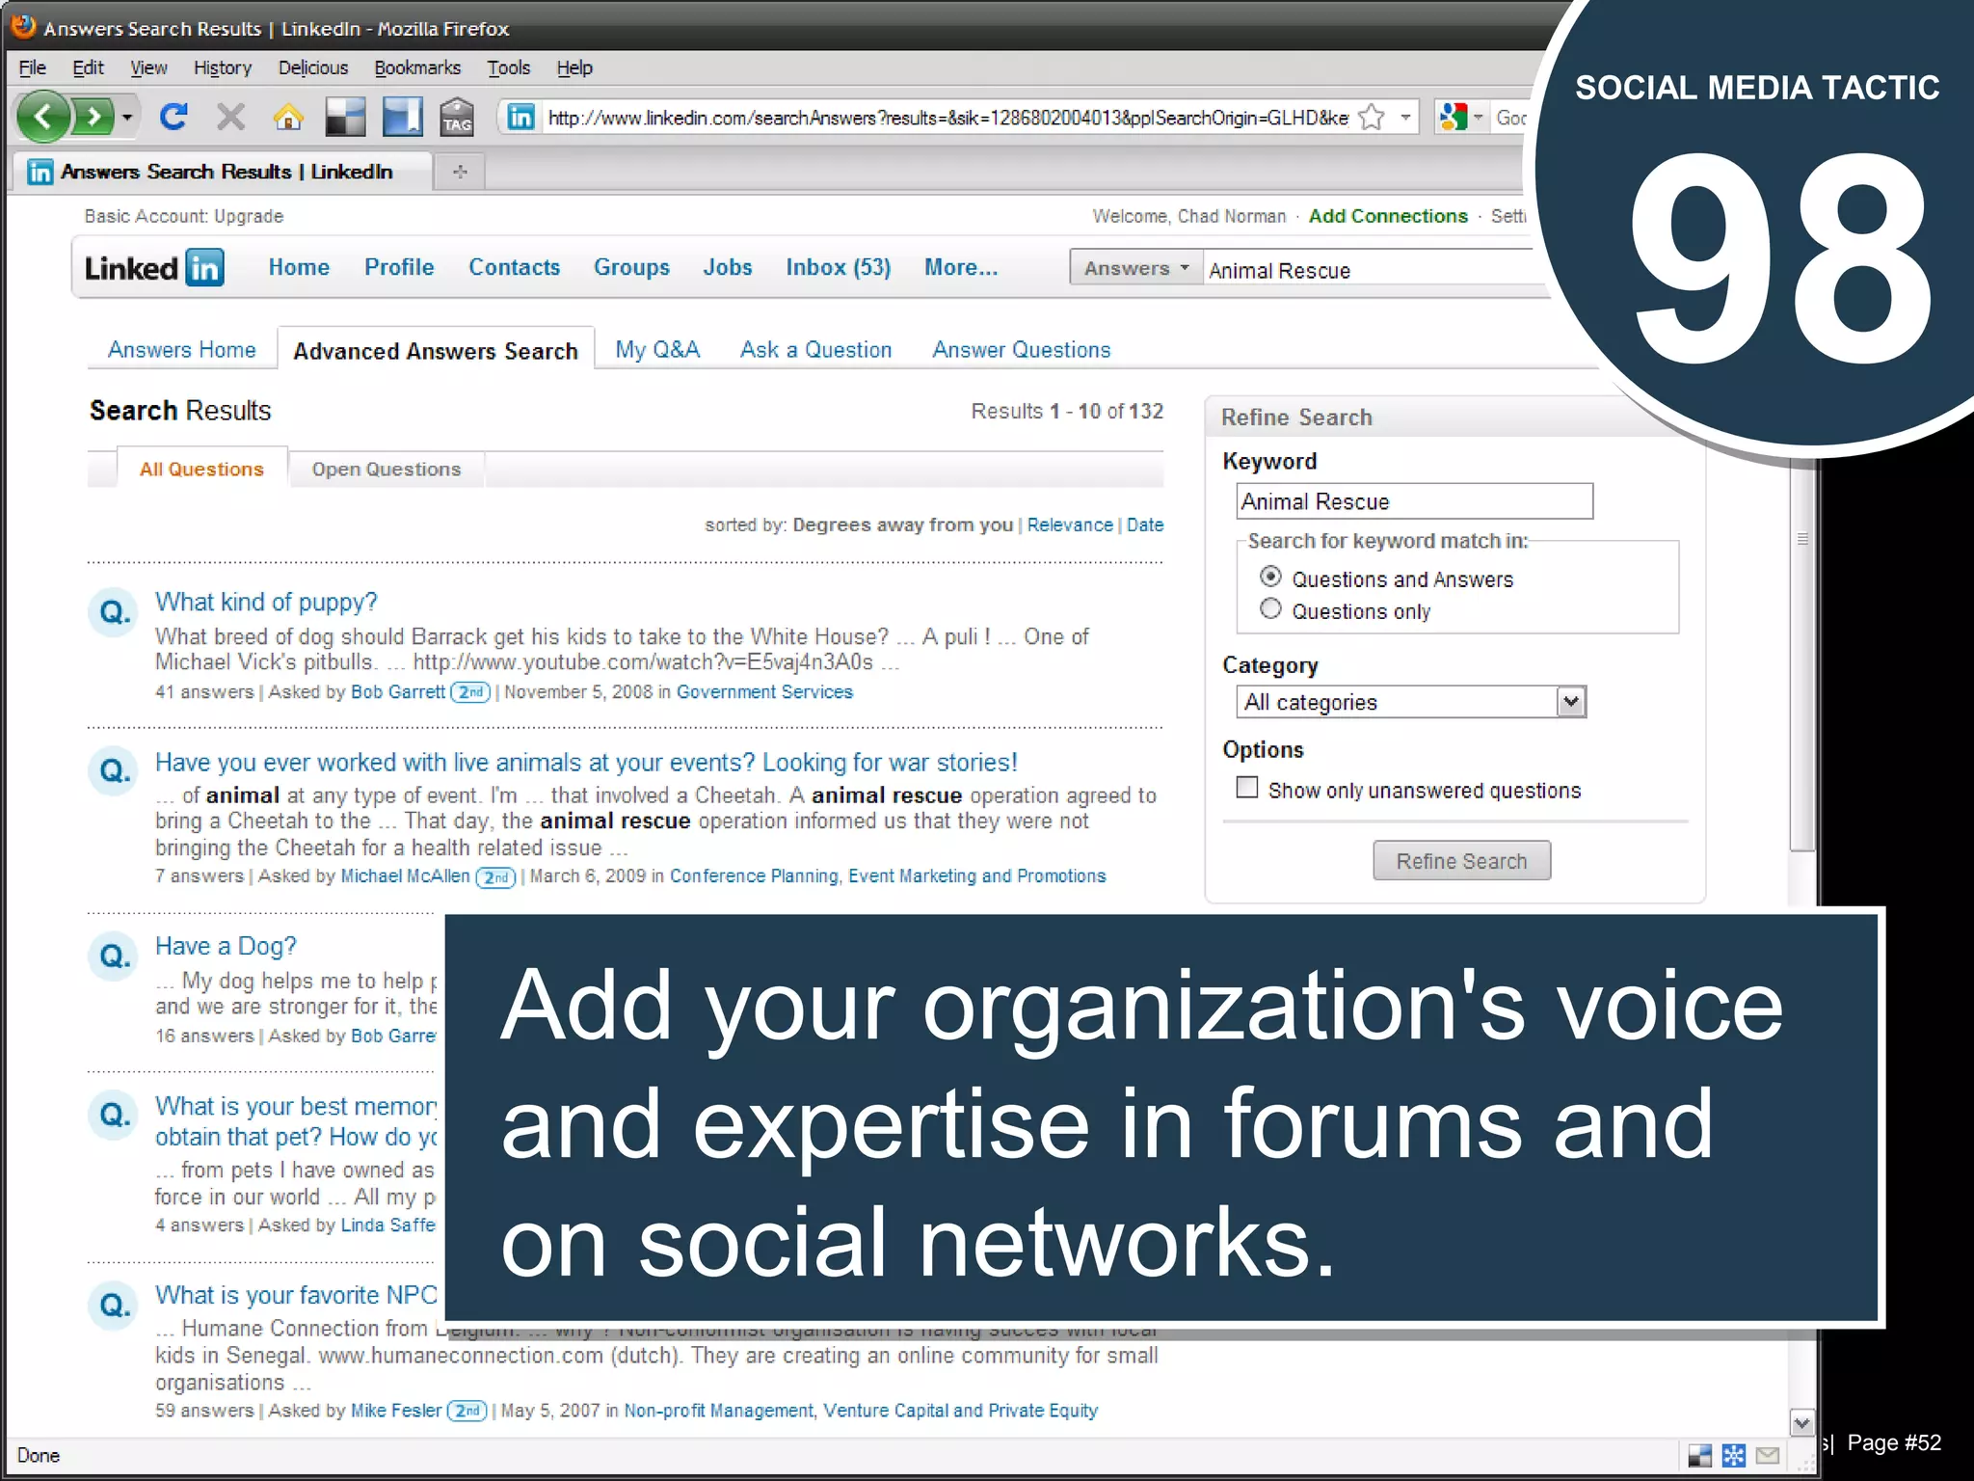Image resolution: width=1974 pixels, height=1481 pixels.
Task: Expand the More... navigation menu
Action: click(961, 267)
